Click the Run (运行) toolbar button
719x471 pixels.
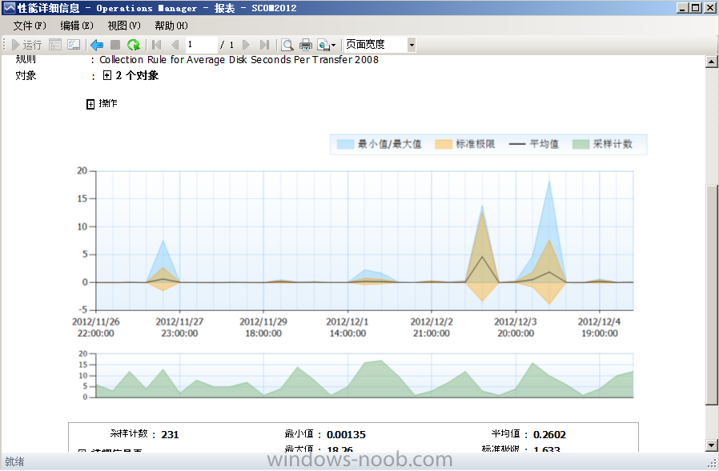26,45
